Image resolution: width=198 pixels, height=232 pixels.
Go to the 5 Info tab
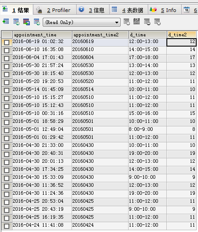(x=165, y=10)
